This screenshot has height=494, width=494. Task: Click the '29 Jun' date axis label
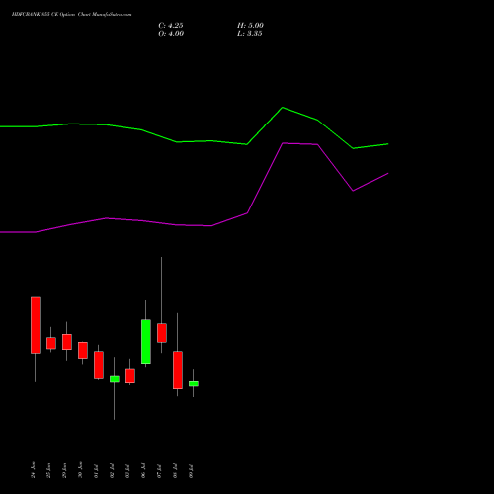[x=64, y=470]
